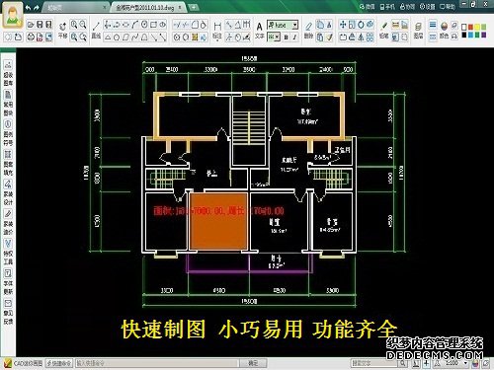
Task: Select the pencil (铅笔) tool
Action: [383, 31]
